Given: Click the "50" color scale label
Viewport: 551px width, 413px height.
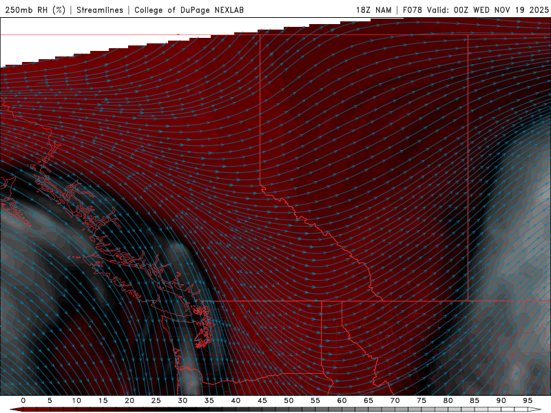Looking at the screenshot, I should pos(289,401).
